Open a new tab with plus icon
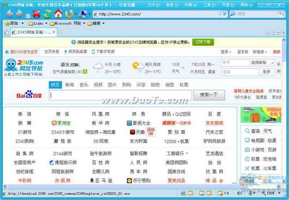The image size is (289, 200). pyautogui.click(x=60, y=32)
